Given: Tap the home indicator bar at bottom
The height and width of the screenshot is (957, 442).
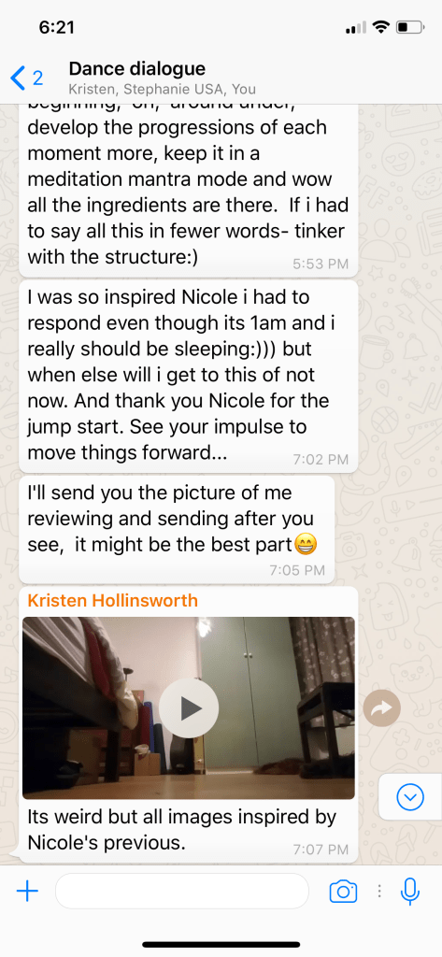Looking at the screenshot, I should click(221, 944).
